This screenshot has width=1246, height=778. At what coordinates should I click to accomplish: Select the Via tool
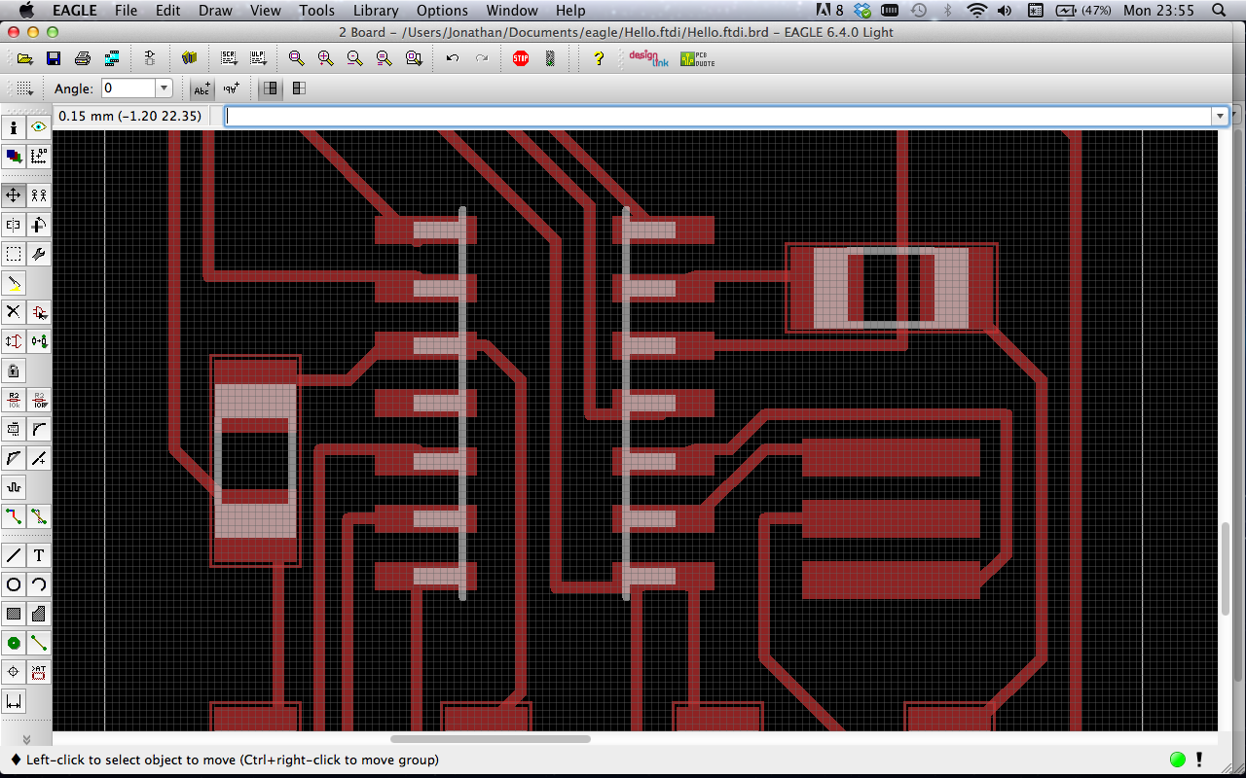pos(14,643)
